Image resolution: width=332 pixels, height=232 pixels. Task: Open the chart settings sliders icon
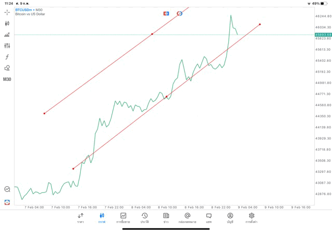coord(7,46)
